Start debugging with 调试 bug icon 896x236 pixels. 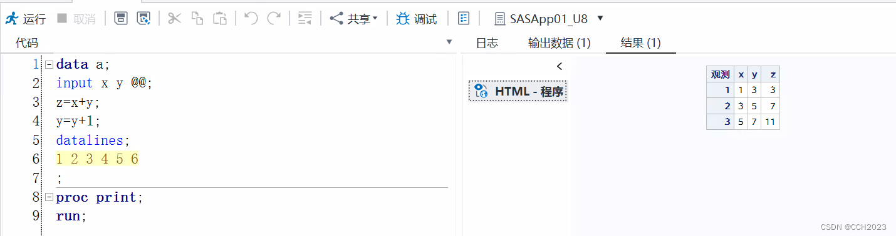click(x=417, y=19)
